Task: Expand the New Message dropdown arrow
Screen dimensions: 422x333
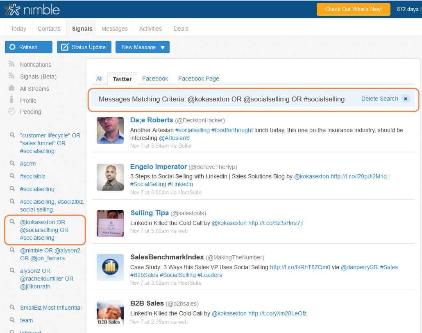Action: (163, 47)
